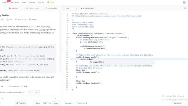The width and height of the screenshot is (188, 106).
Task: Answer Yes to real interview question
Action: [30, 92]
